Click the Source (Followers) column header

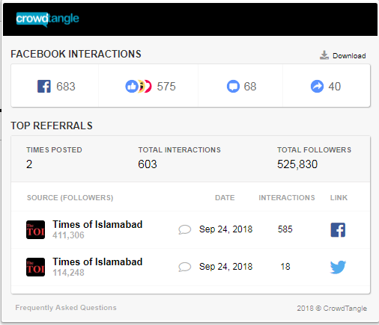click(70, 198)
